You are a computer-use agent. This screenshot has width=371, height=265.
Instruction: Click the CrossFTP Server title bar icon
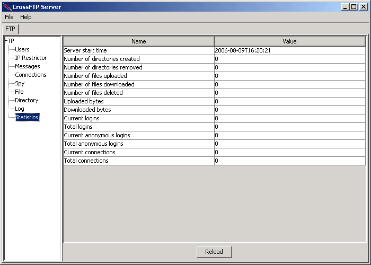7,7
